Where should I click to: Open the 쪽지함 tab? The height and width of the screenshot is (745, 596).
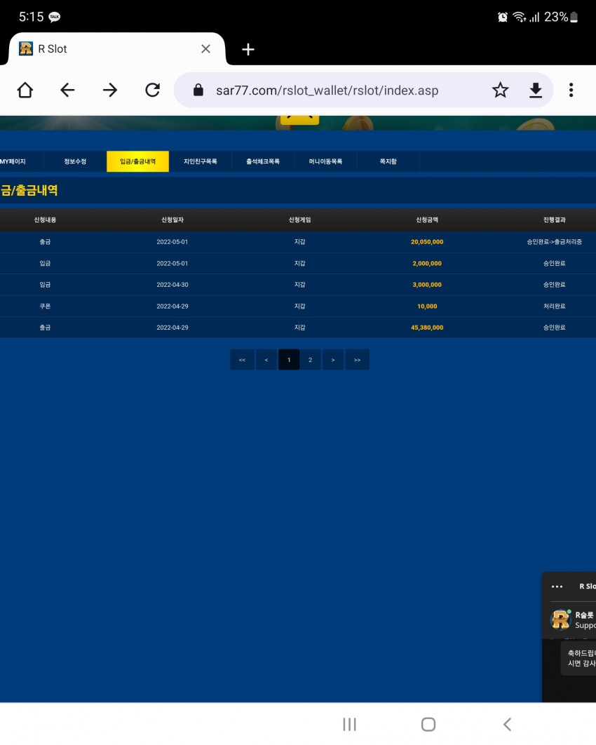click(388, 161)
